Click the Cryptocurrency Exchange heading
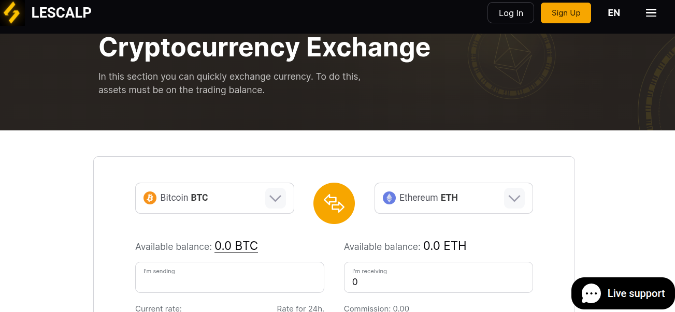This screenshot has height=312, width=675. pyautogui.click(x=264, y=47)
